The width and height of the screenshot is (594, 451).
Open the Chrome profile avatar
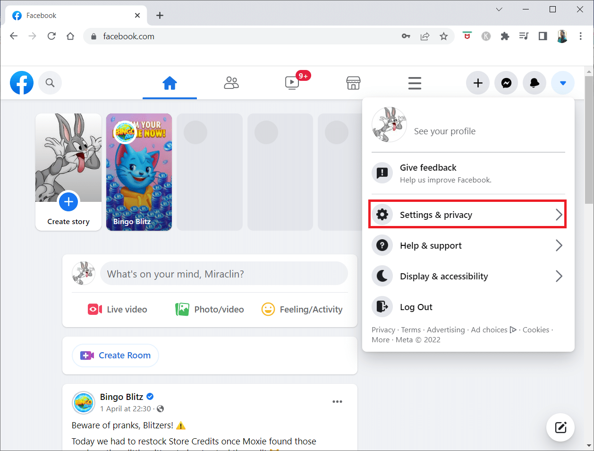click(x=562, y=36)
